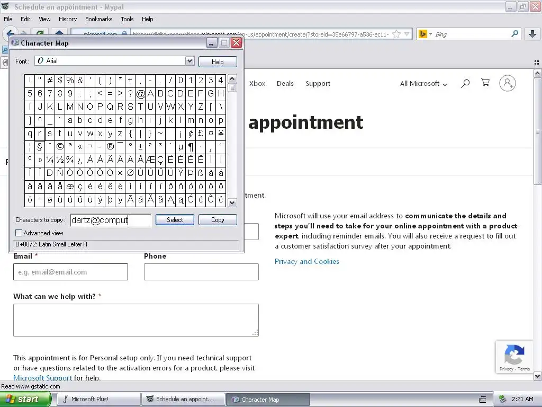Select the division ÷ character

40,200
